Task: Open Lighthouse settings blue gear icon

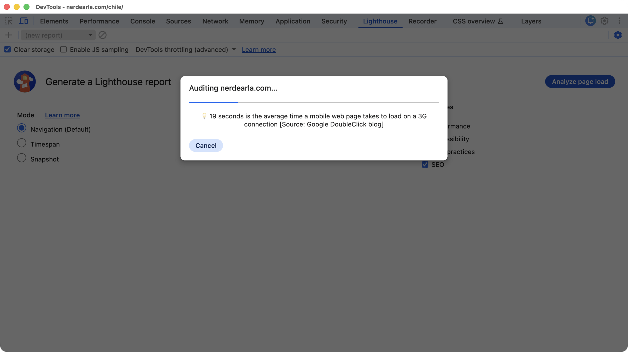Action: point(618,35)
